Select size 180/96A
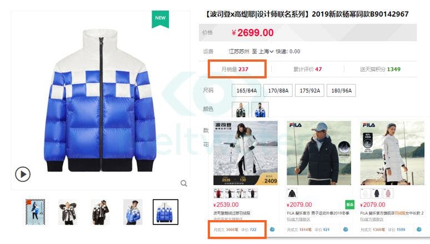This screenshot has width=430, height=244. (342, 91)
